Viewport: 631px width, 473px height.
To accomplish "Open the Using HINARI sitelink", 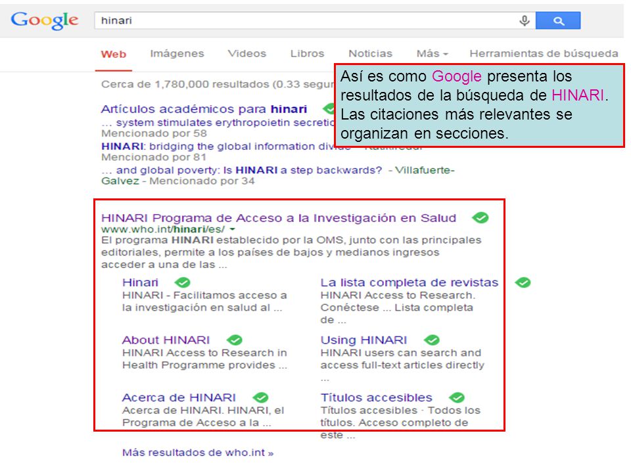I will (x=363, y=340).
